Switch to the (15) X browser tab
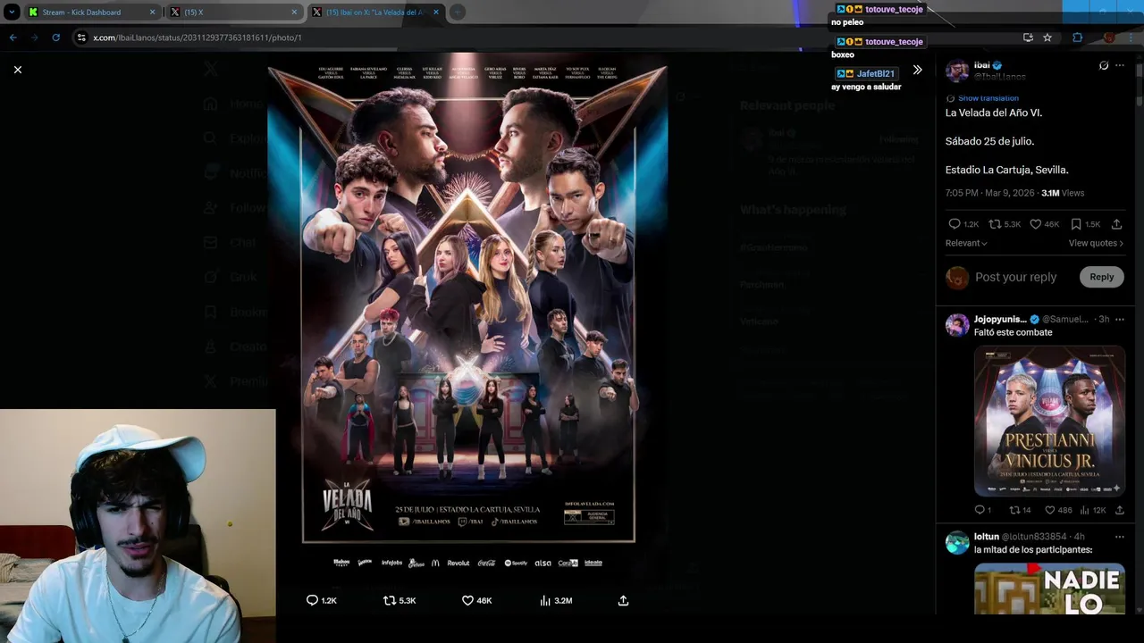 point(232,13)
